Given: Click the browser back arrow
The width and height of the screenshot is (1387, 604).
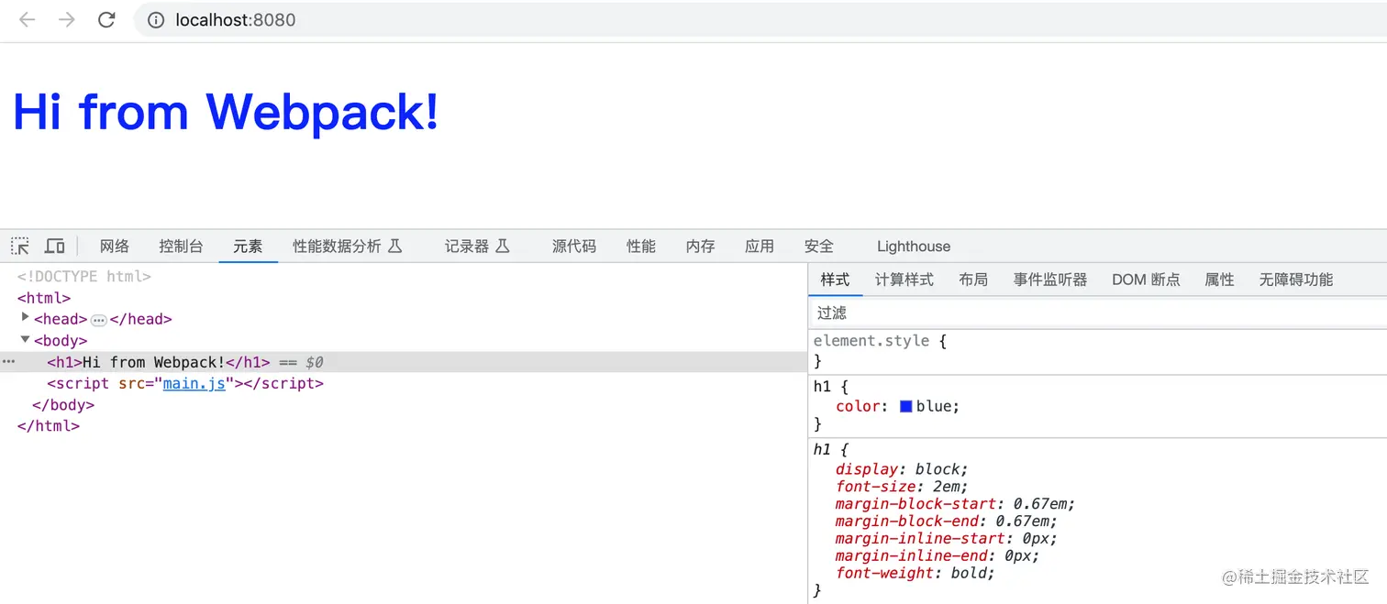Looking at the screenshot, I should point(27,19).
